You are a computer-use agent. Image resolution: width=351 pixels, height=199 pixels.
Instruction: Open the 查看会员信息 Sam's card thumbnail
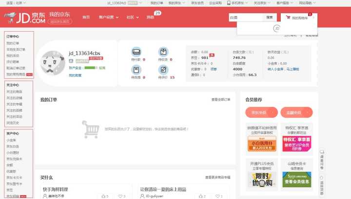coord(296,180)
